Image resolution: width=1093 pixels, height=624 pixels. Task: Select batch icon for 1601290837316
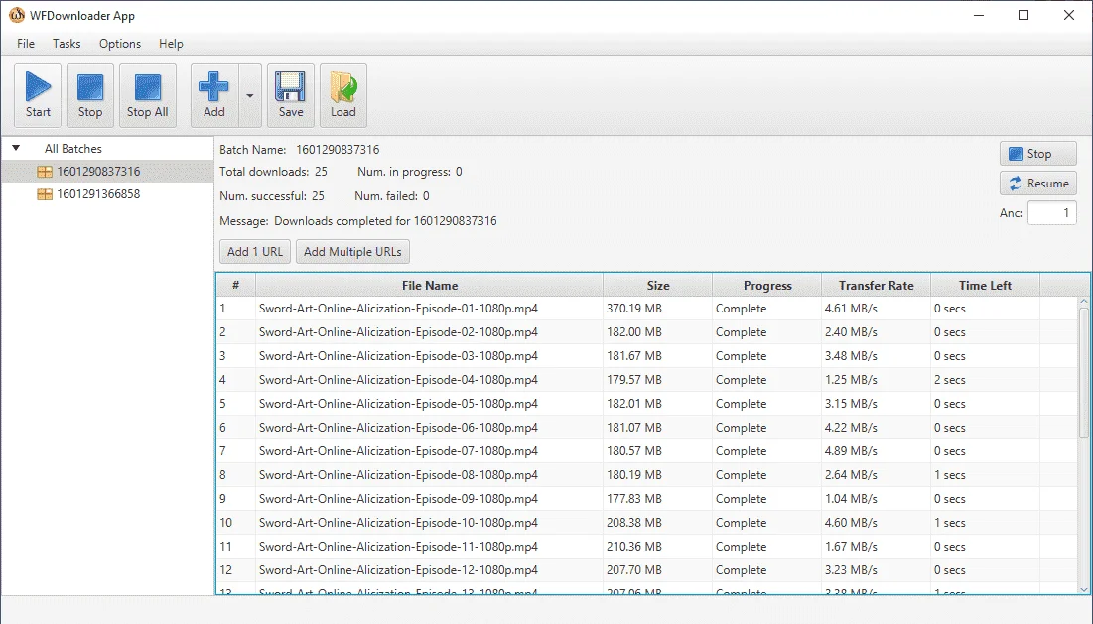tap(45, 172)
